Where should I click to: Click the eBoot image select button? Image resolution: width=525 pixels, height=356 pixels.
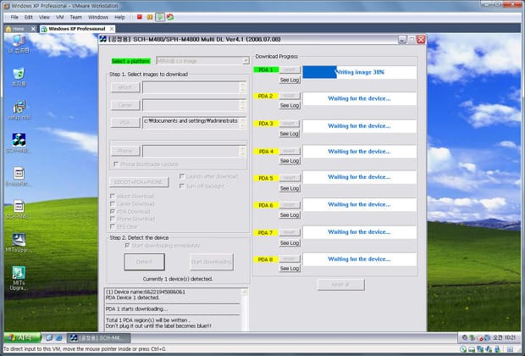(125, 87)
